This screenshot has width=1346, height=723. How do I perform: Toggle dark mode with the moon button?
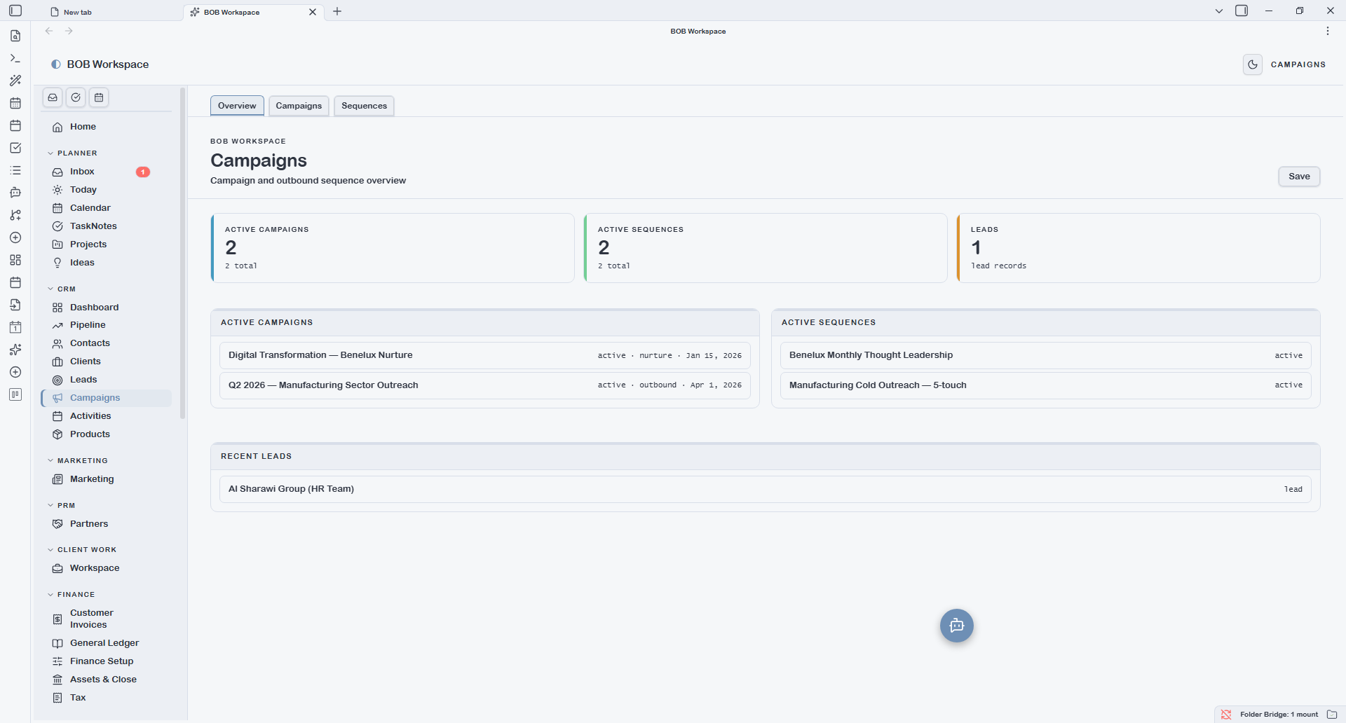click(x=1253, y=64)
